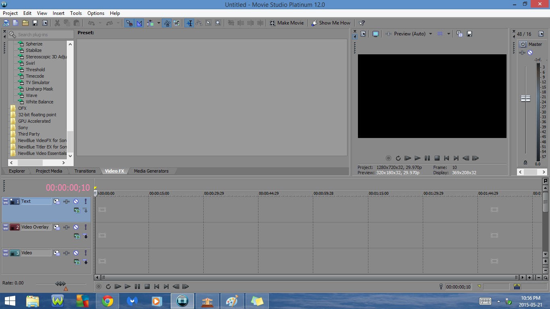
Task: Switch to the Media Generators tab
Action: 151,171
